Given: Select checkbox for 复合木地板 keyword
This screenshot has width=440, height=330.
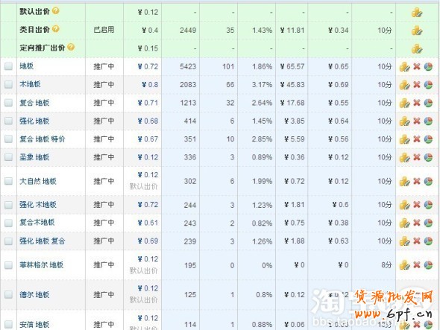Looking at the screenshot, I should click(x=9, y=223).
